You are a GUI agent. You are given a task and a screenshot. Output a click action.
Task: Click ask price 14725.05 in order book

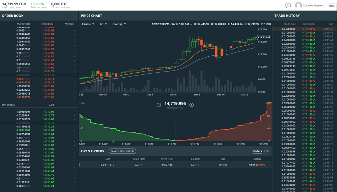(x=49, y=86)
